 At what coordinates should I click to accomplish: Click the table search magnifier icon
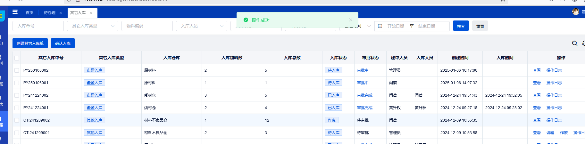click(575, 43)
